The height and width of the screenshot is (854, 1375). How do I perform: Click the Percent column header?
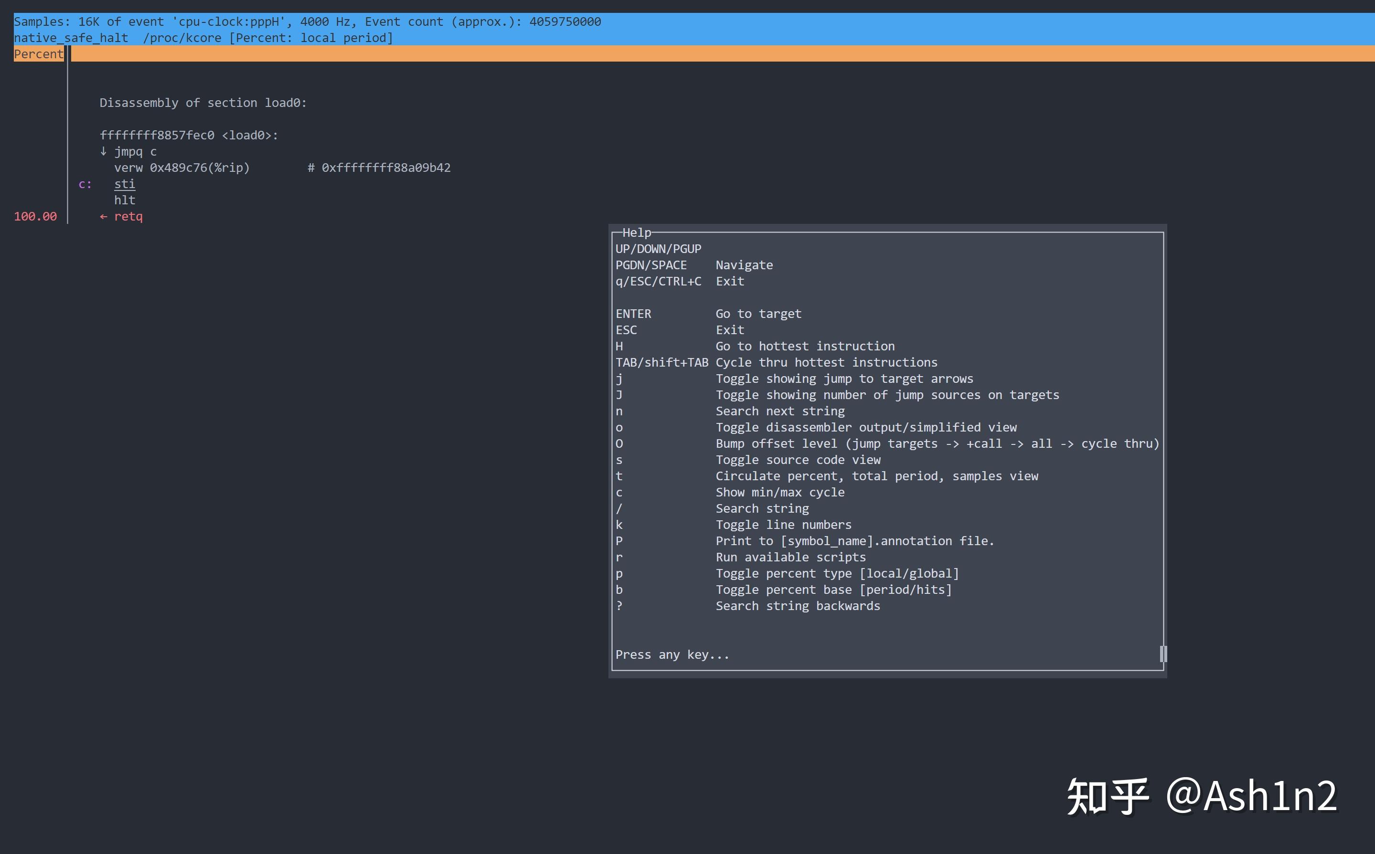[38, 53]
